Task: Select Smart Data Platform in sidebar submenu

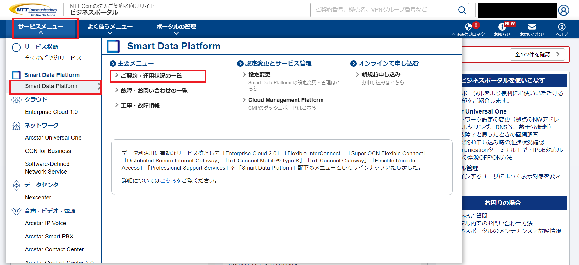Action: pyautogui.click(x=51, y=86)
